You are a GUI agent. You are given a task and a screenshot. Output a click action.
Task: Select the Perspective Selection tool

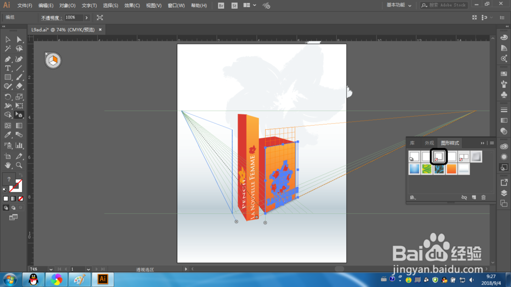19,115
